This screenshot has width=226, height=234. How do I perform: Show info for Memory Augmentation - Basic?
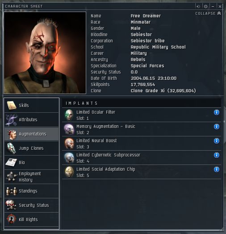click(x=217, y=127)
